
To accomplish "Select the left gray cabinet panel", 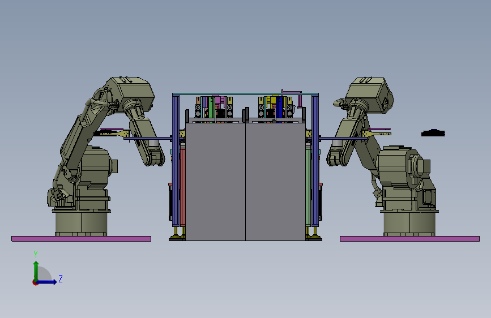I will pyautogui.click(x=215, y=182).
